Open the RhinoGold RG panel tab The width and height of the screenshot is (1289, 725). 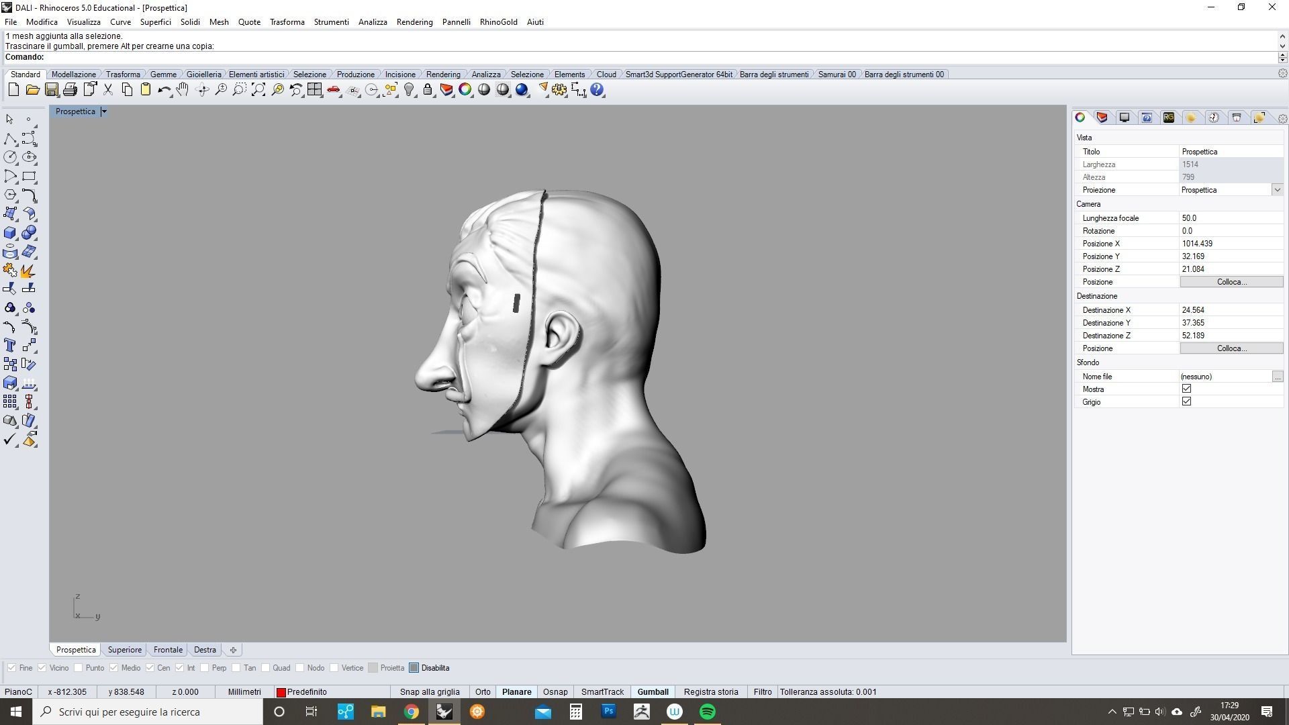click(1169, 117)
